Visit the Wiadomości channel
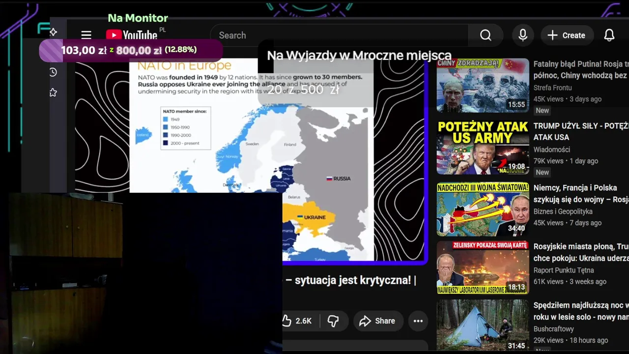The width and height of the screenshot is (629, 354). 552,149
